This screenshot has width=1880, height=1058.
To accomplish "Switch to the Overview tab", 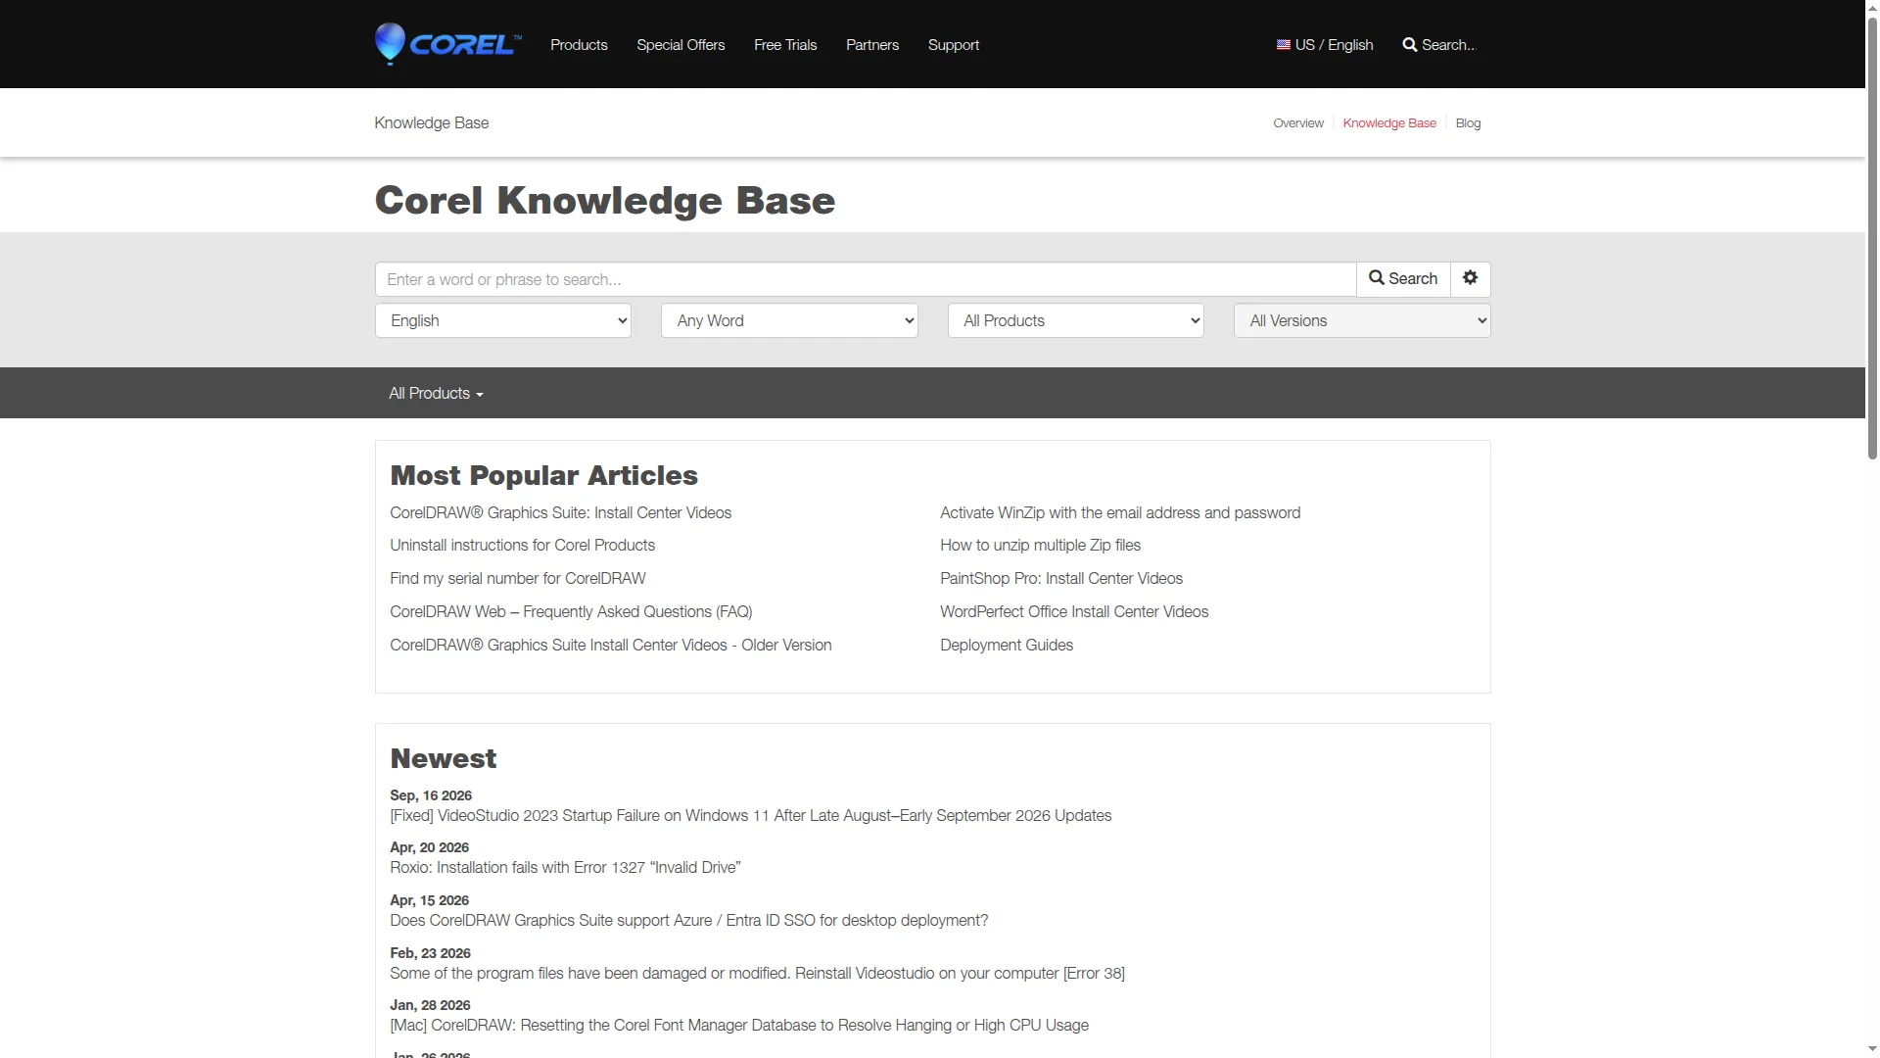I will [1297, 123].
